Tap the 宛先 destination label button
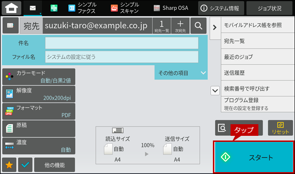Screen dimensions: 295x174 click(x=32, y=26)
